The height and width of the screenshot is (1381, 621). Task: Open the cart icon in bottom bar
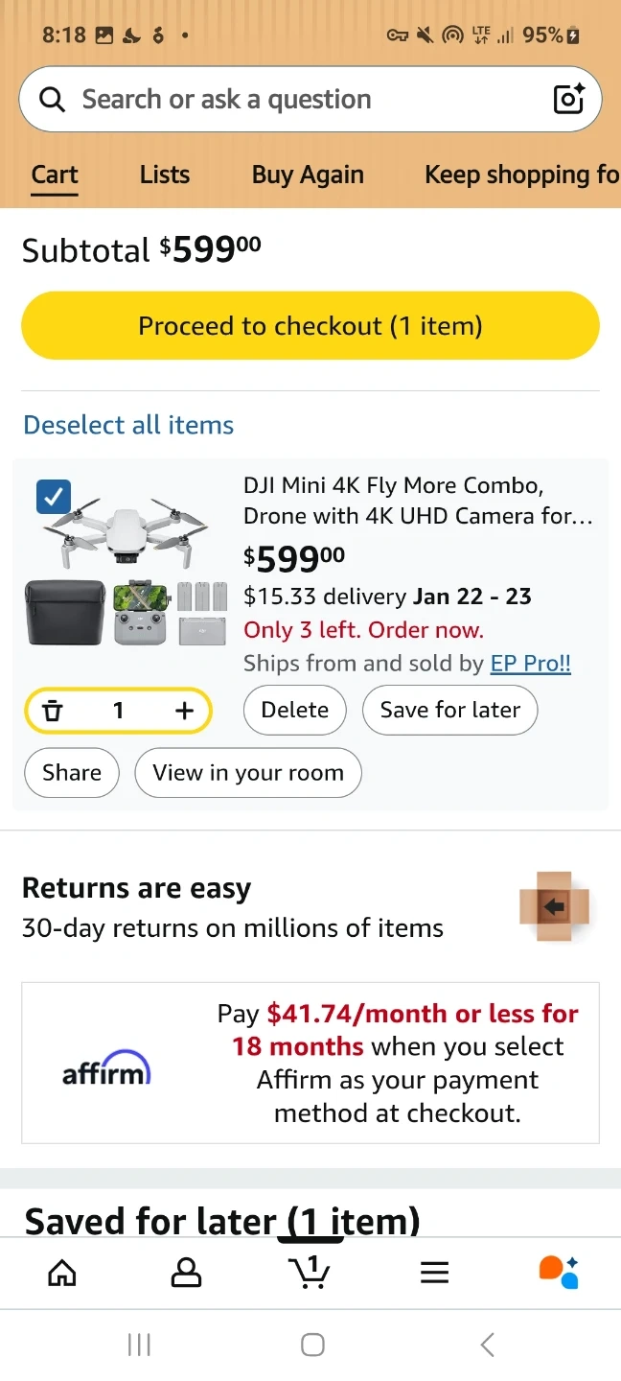coord(309,1272)
